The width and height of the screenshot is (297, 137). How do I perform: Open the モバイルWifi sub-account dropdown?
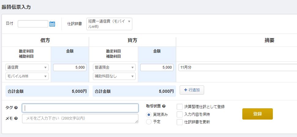[x=27, y=76]
